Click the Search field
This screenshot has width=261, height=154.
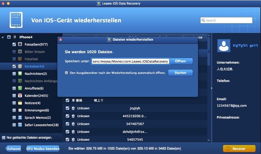tap(226, 20)
